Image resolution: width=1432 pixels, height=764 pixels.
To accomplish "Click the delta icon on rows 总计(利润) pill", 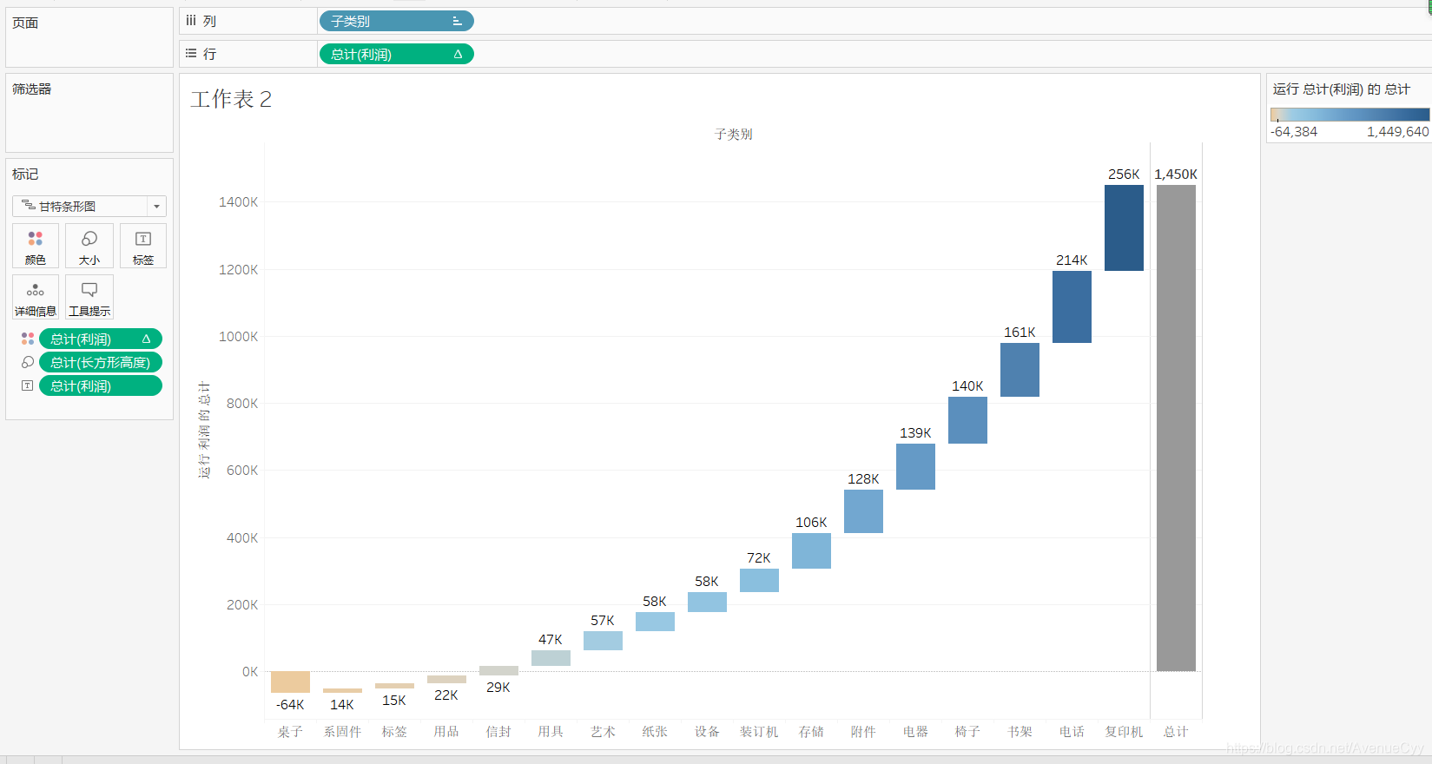I will point(458,54).
